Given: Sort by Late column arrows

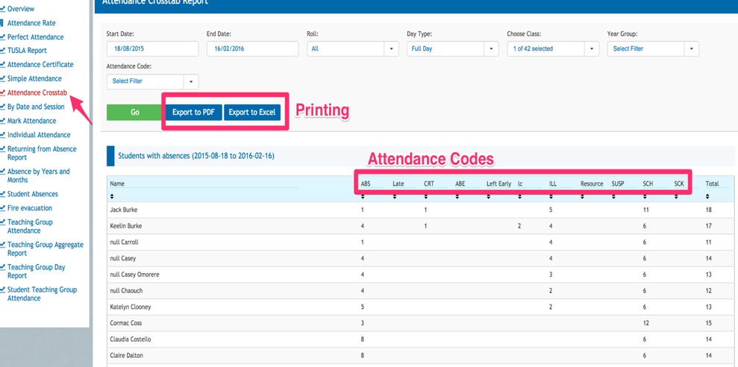Looking at the screenshot, I should pyautogui.click(x=395, y=196).
